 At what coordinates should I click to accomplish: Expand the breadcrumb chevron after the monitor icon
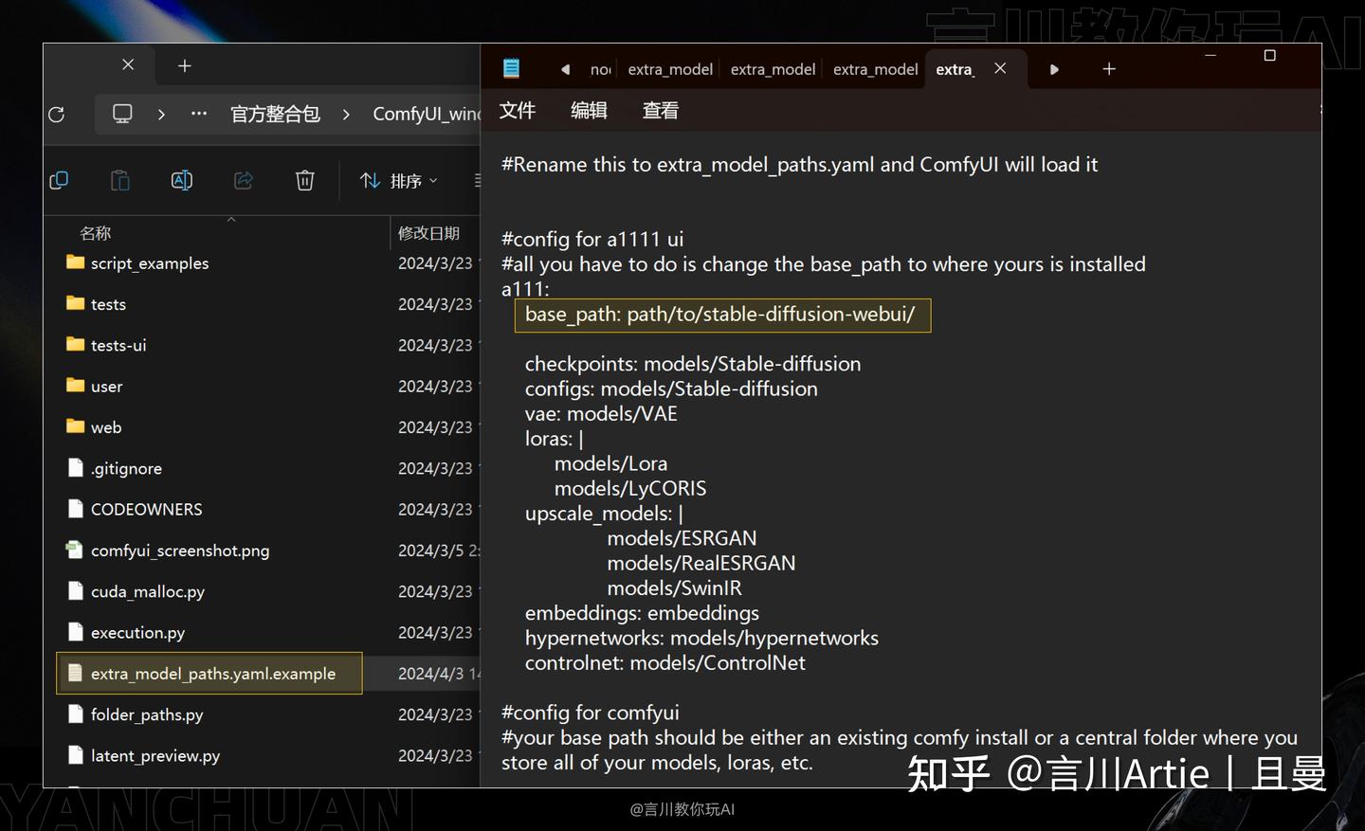point(161,114)
